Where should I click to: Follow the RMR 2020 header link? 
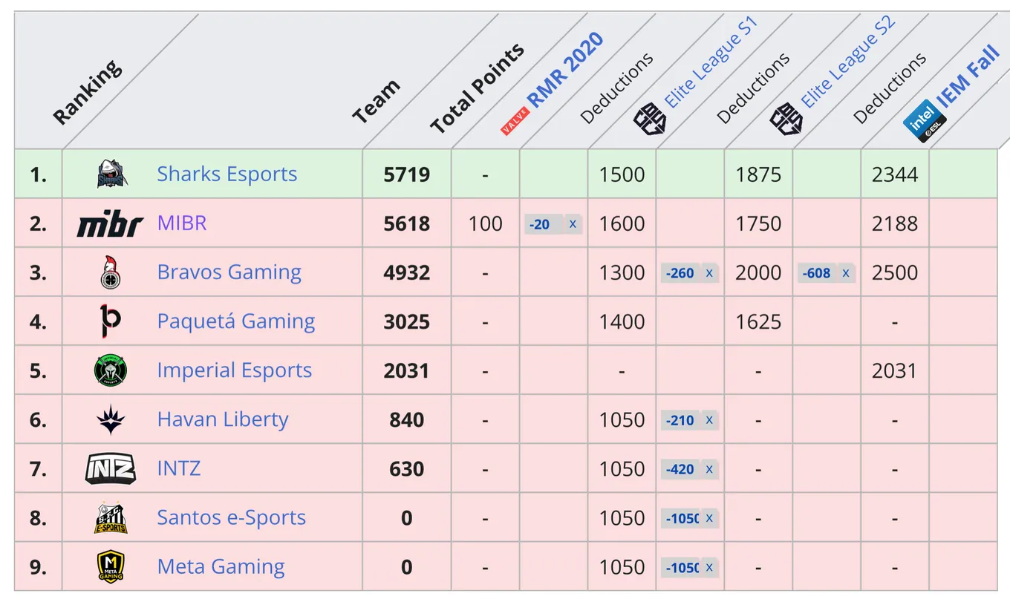tap(565, 71)
